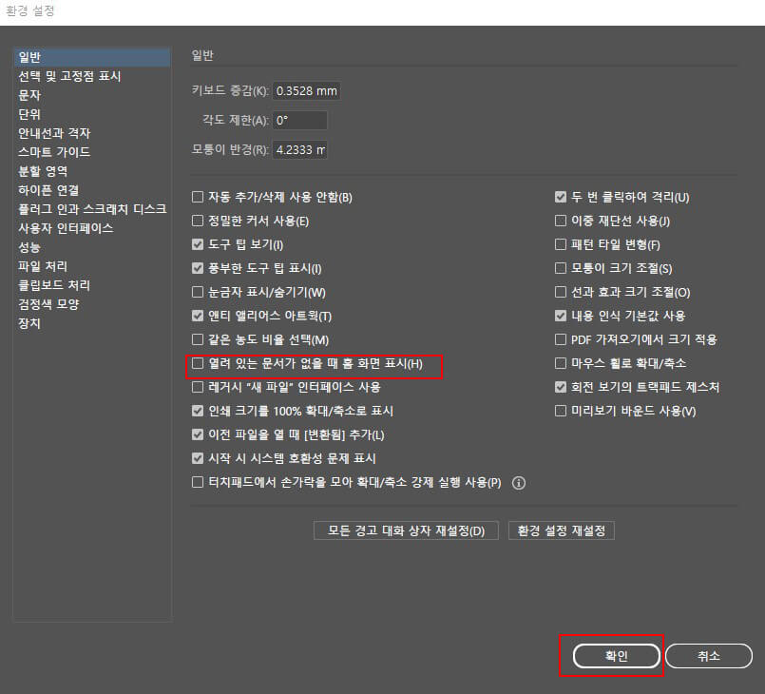Viewport: 765px width, 694px height.
Task: Click the 키보드 증감 input field
Action: tap(306, 90)
